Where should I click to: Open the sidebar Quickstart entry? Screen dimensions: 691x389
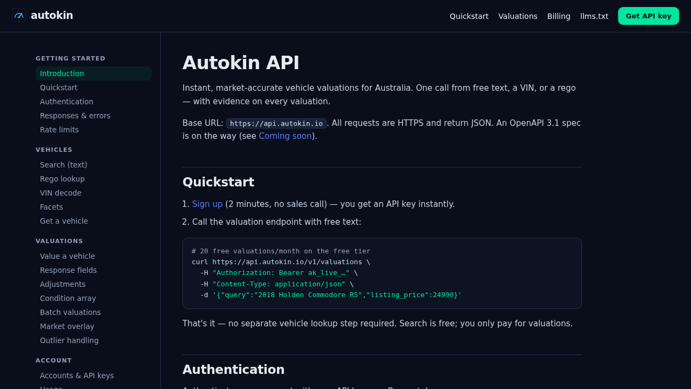(93, 88)
